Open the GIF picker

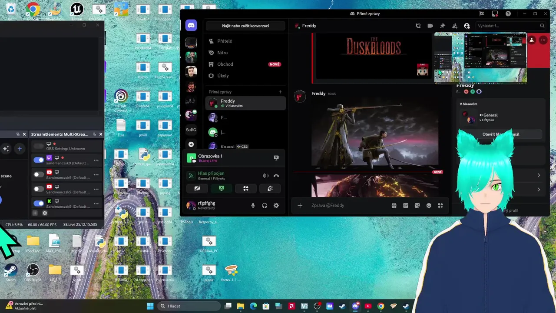coord(406,205)
